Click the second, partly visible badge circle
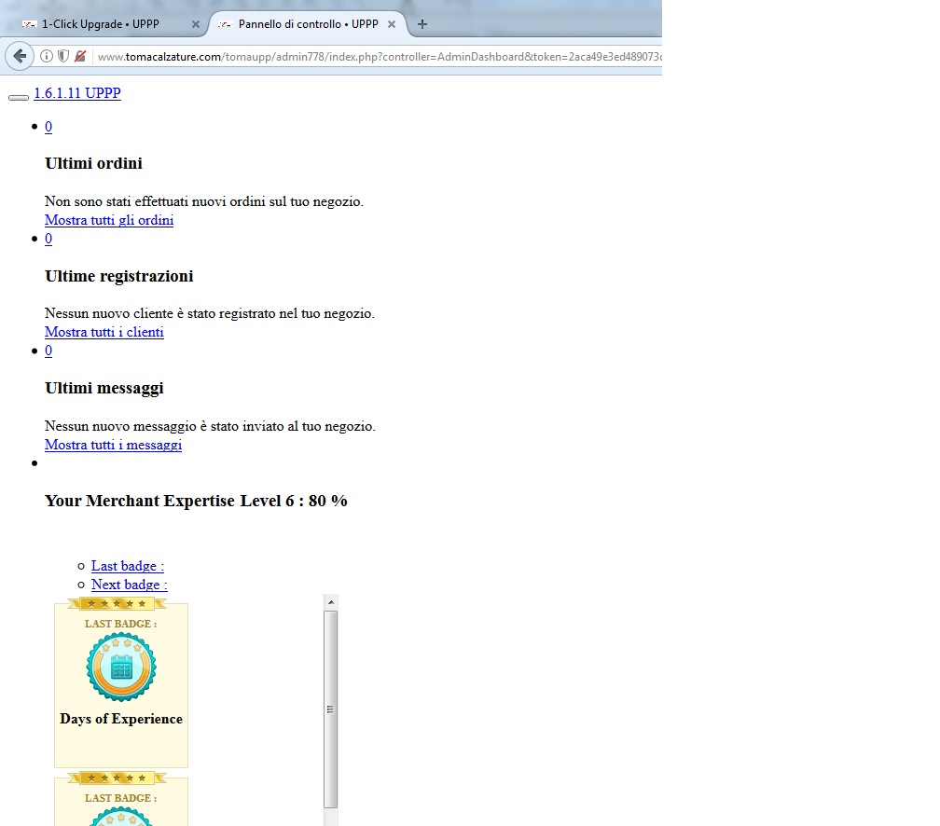Screen dimensions: 940x826 point(121,817)
